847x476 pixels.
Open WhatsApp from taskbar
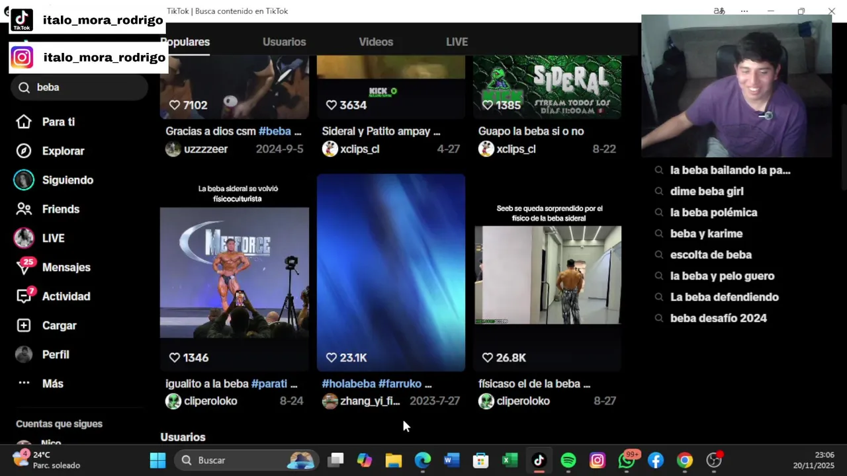[x=627, y=460]
